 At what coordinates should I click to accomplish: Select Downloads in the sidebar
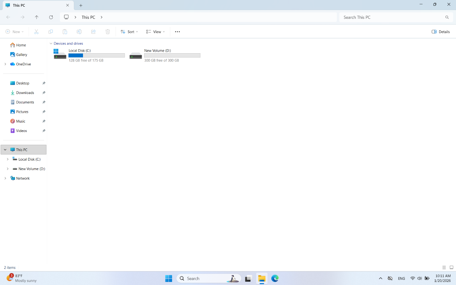(x=25, y=93)
